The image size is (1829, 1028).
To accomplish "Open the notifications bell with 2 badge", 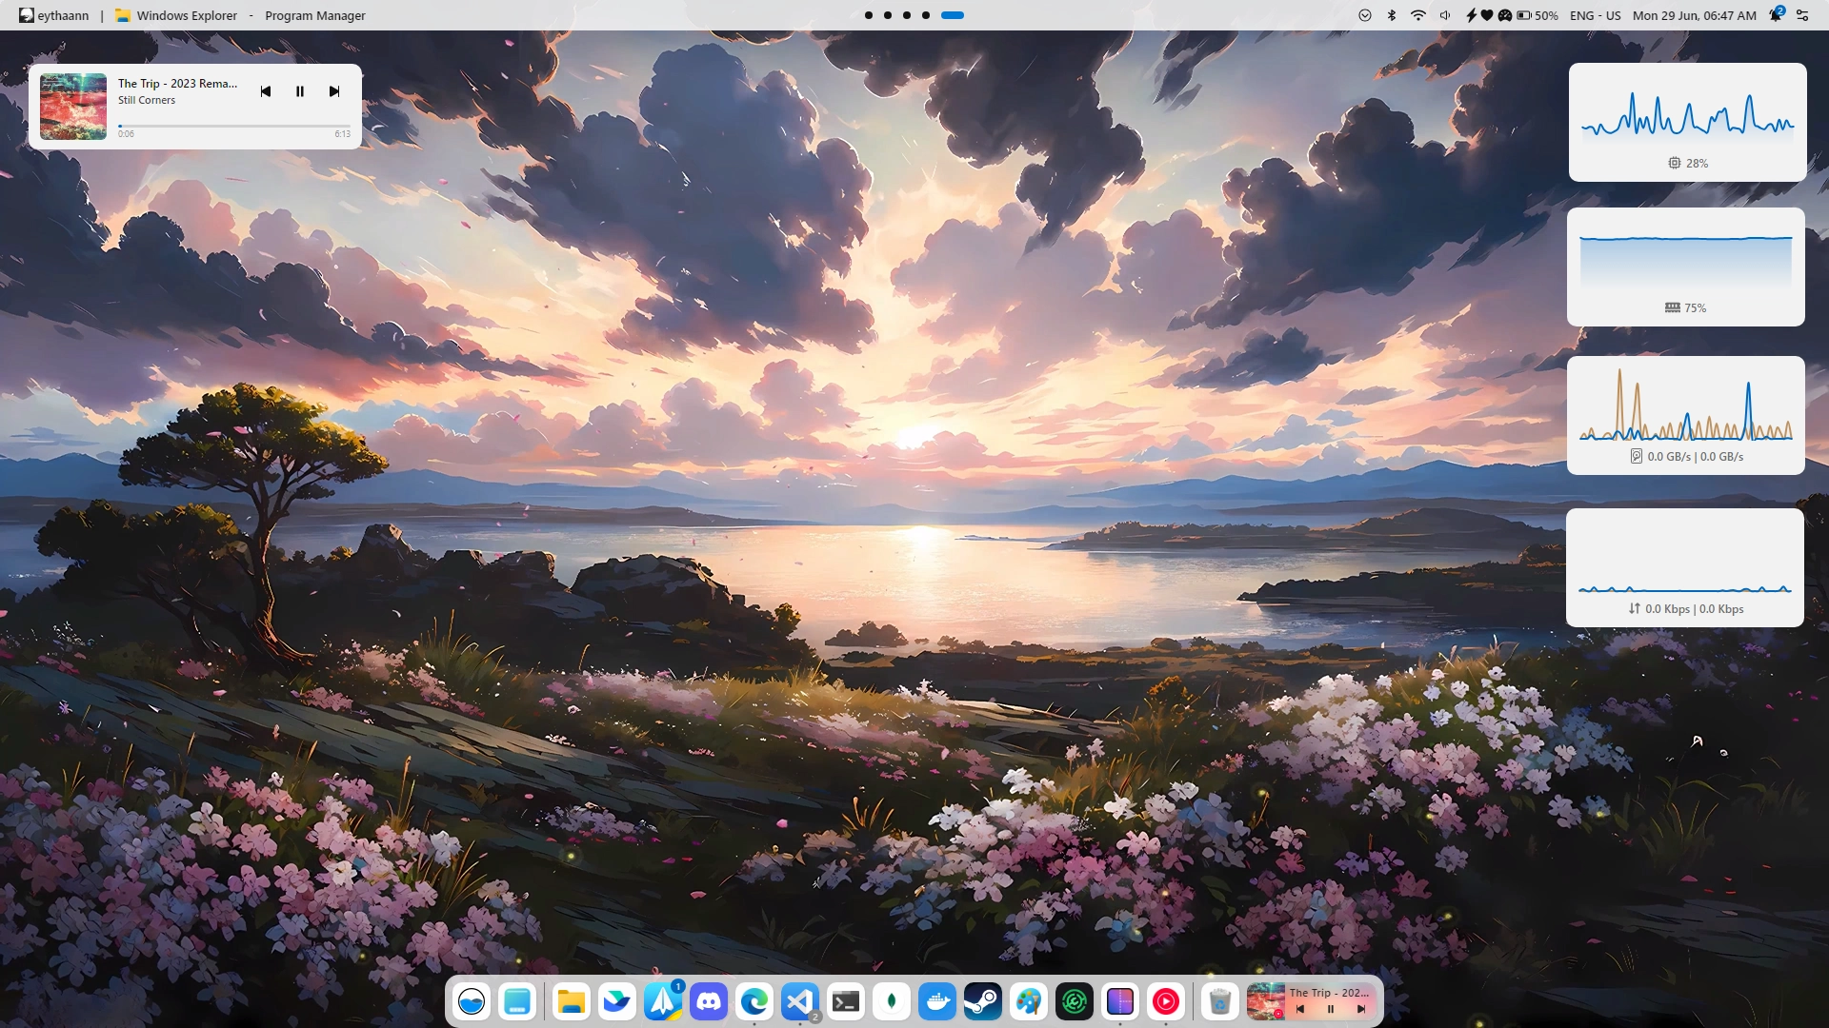I will (x=1777, y=15).
